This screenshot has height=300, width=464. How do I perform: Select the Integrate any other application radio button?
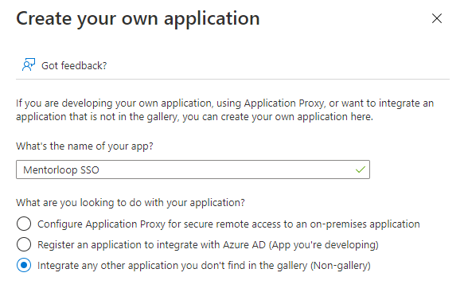24,265
